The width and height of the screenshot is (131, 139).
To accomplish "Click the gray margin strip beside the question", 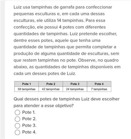I will pos(2,69).
